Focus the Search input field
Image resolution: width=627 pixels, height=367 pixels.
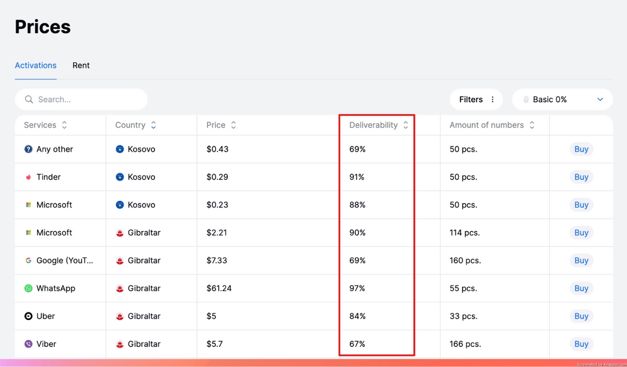[x=81, y=100]
